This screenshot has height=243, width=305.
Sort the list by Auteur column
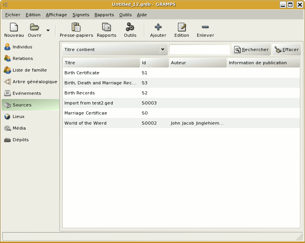coord(198,63)
